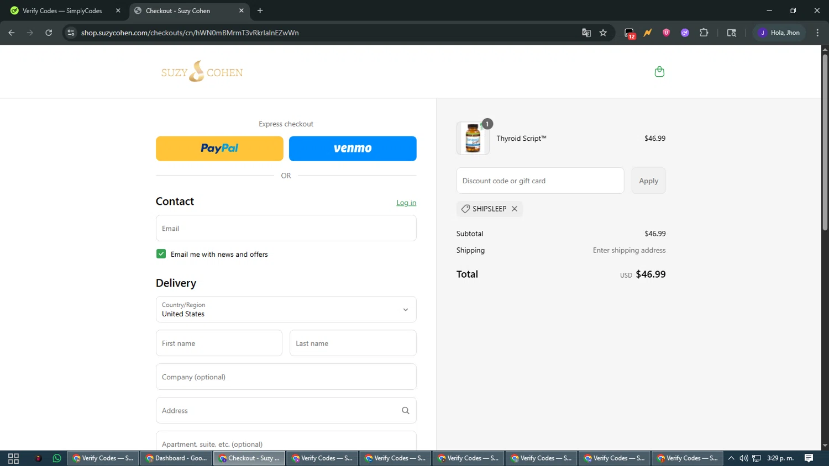Image resolution: width=829 pixels, height=466 pixels.
Task: Open site information icon in address bar
Action: coord(71,33)
